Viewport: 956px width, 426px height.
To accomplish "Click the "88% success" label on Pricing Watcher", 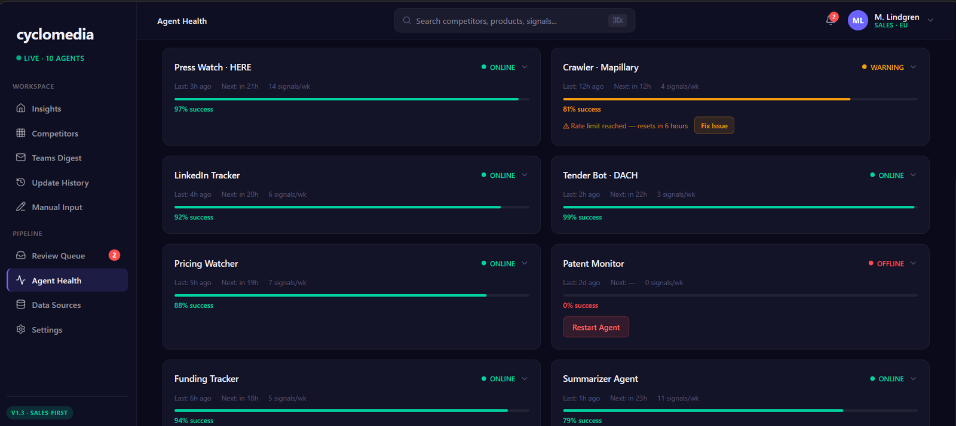I will [194, 305].
